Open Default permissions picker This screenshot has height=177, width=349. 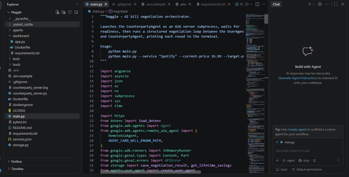[307, 170]
